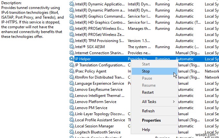The height and width of the screenshot is (138, 219).
Task: Select the Language Experience Service row name
Action: 100,83
